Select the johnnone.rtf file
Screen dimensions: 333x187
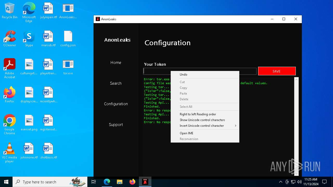(x=29, y=151)
